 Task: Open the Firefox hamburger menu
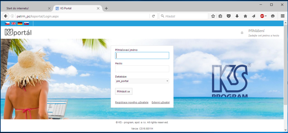point(283,16)
